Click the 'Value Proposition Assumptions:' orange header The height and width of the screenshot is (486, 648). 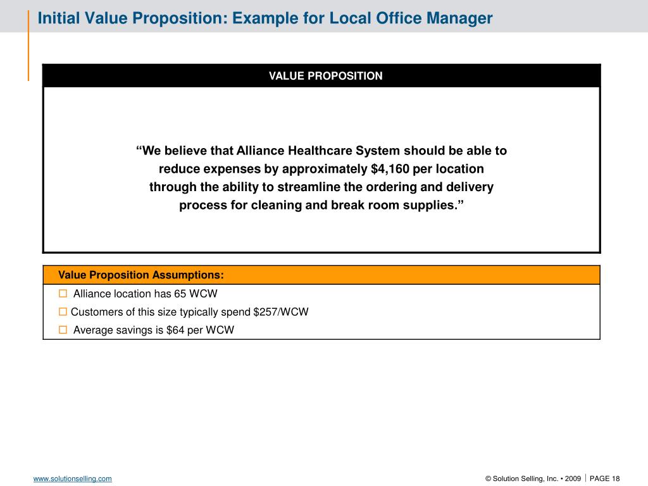321,275
